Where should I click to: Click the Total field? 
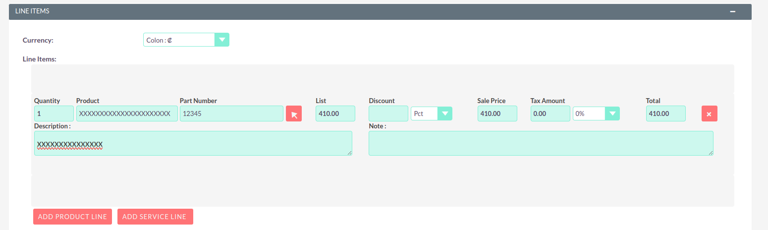click(x=665, y=114)
